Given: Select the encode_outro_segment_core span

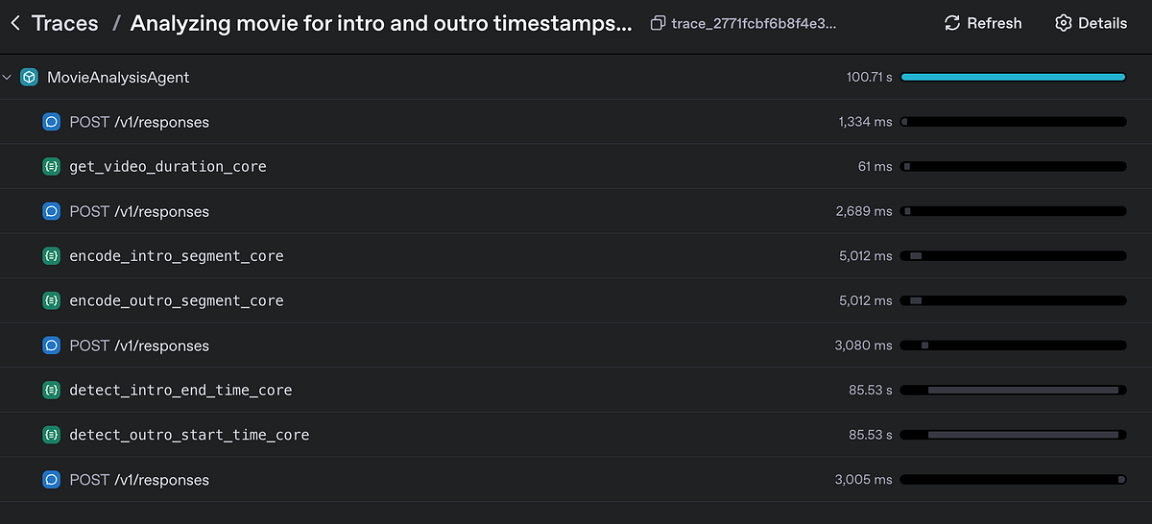Looking at the screenshot, I should click(576, 300).
